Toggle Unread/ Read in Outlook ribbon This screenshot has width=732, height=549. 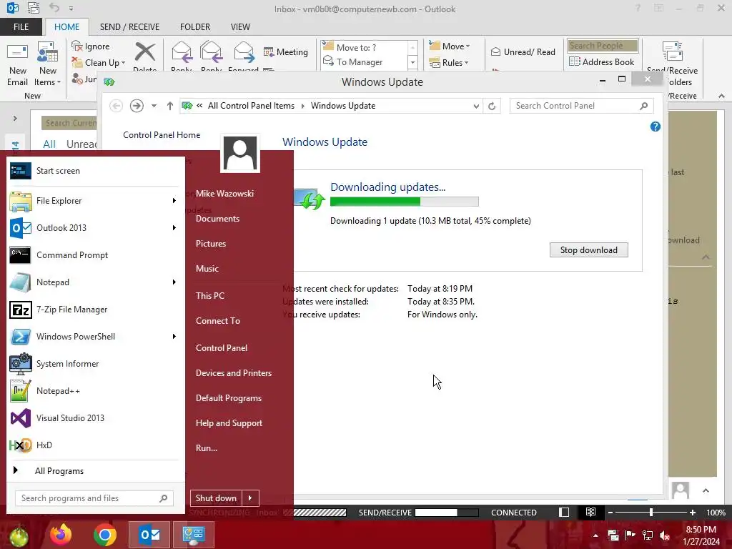pyautogui.click(x=523, y=51)
